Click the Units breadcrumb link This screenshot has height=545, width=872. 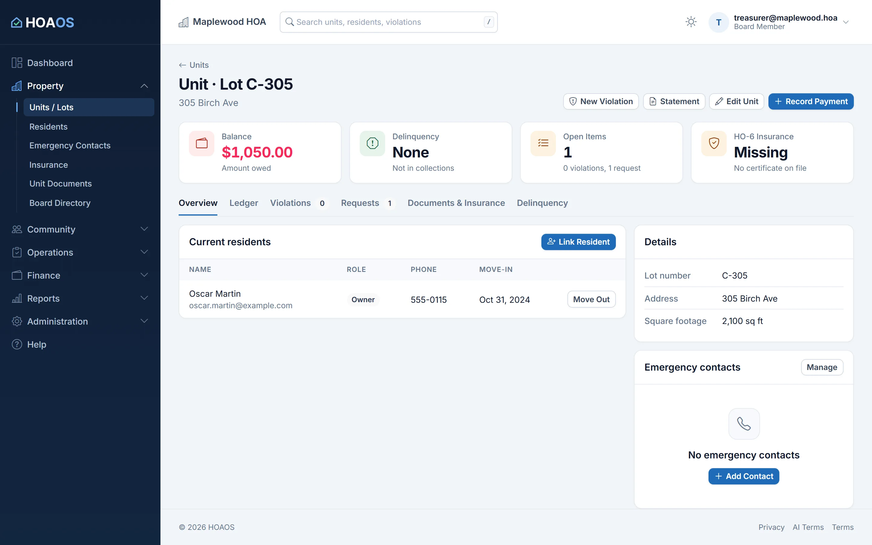pyautogui.click(x=199, y=65)
